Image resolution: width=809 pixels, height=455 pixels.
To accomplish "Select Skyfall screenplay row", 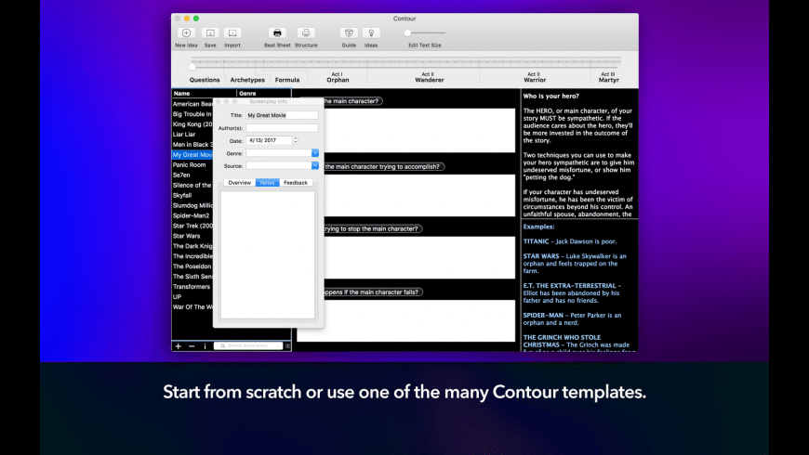I will coord(192,195).
